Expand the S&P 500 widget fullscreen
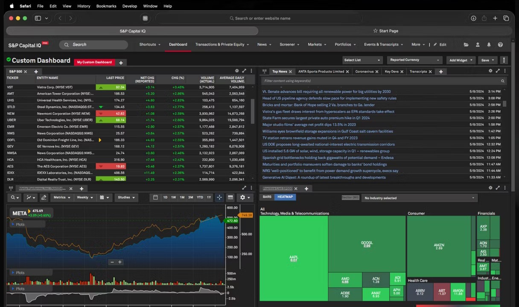This screenshot has height=307, width=519. (x=244, y=71)
